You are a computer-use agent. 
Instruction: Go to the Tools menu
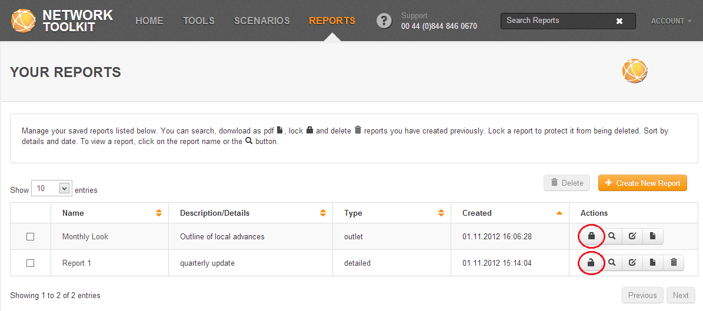[198, 21]
